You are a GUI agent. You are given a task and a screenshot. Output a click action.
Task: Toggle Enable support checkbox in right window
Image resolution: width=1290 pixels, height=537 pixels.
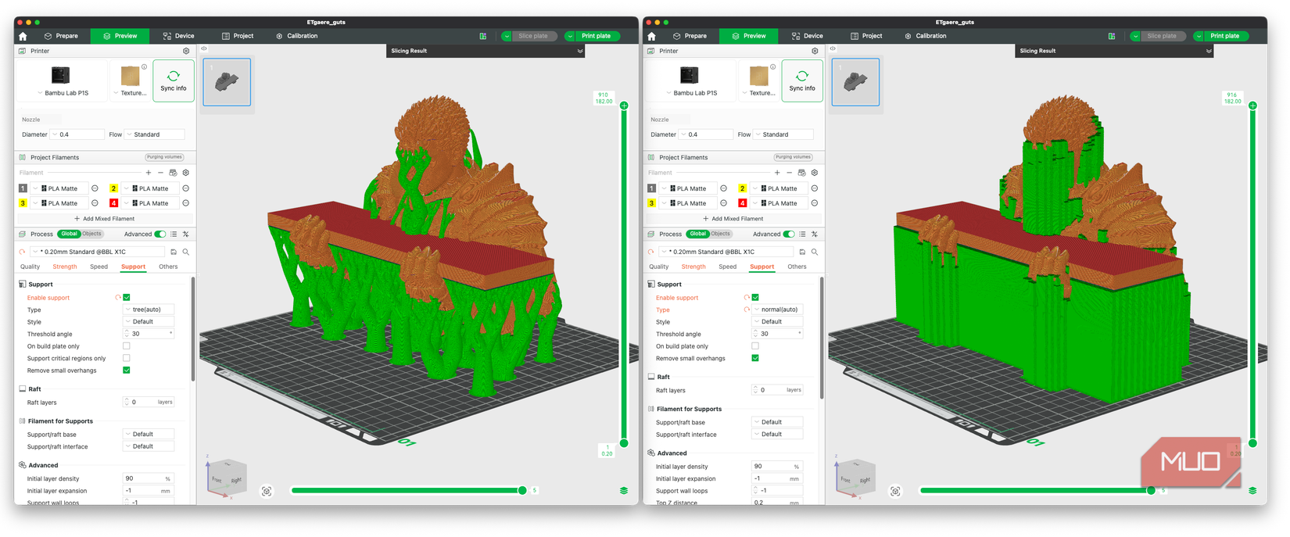[x=755, y=297]
